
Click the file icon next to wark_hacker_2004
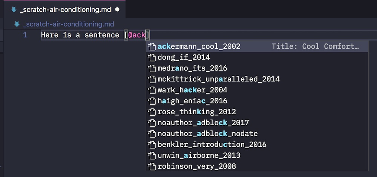point(152,90)
